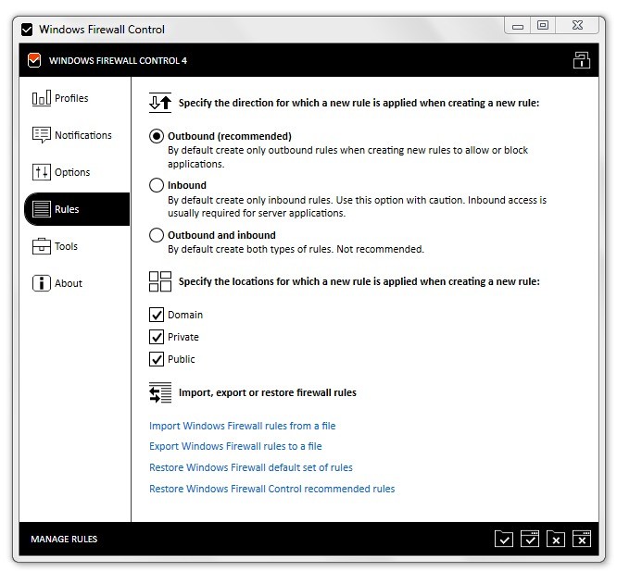This screenshot has height=571, width=617.
Task: Export Windows Firewall rules to a file
Action: click(235, 446)
